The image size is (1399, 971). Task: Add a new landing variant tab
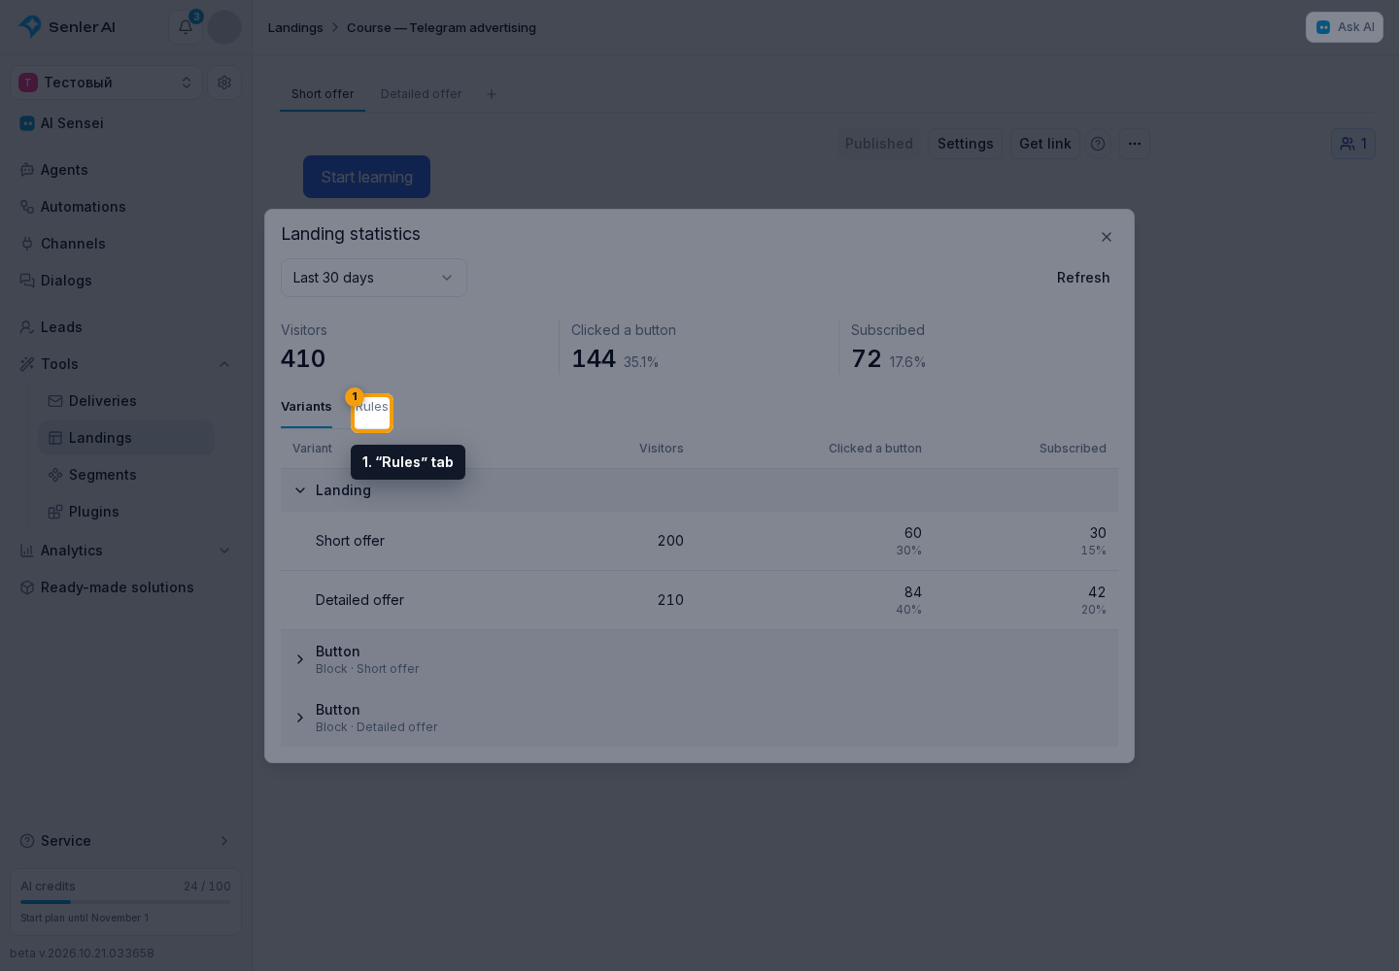tap(492, 94)
